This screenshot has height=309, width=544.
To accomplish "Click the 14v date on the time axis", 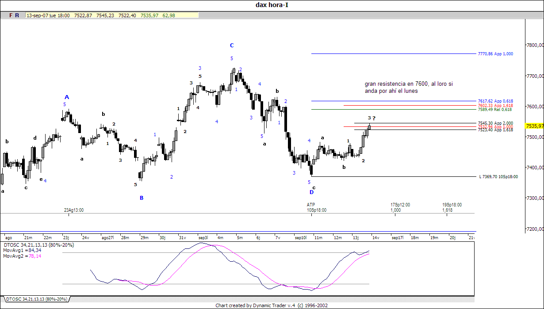I will click(375, 238).
